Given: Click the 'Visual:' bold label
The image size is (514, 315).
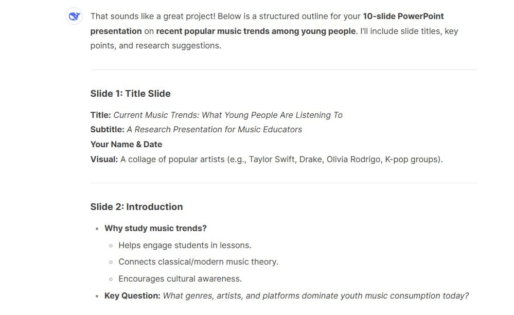Looking at the screenshot, I should pos(104,160).
